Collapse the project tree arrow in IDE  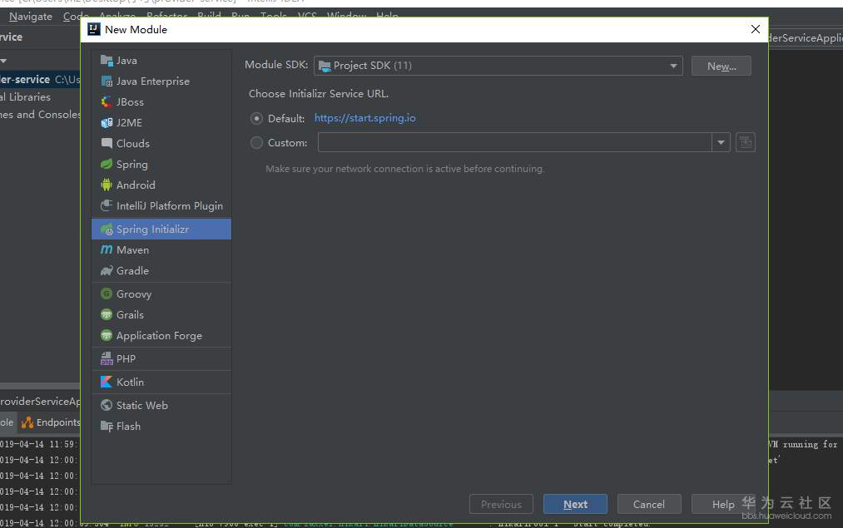[3, 62]
